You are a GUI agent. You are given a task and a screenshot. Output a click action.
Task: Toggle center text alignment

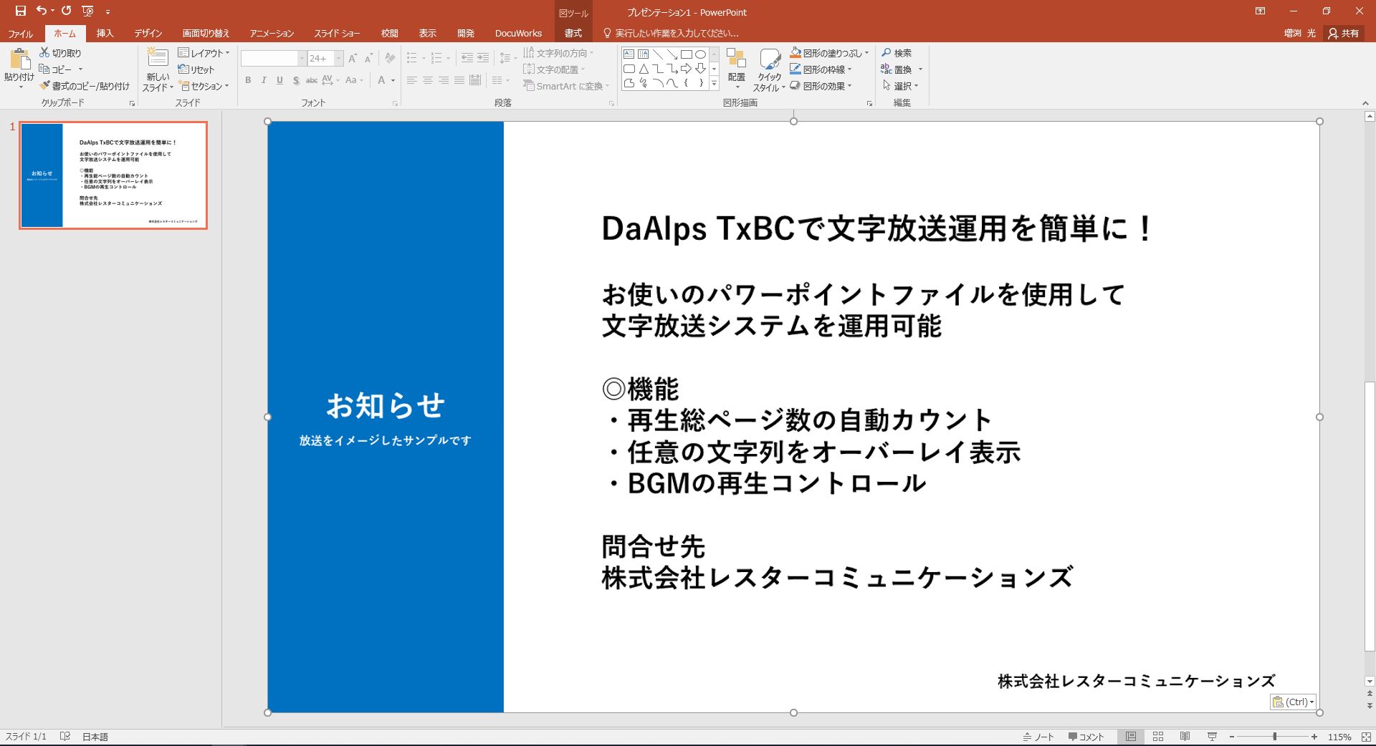[x=427, y=80]
